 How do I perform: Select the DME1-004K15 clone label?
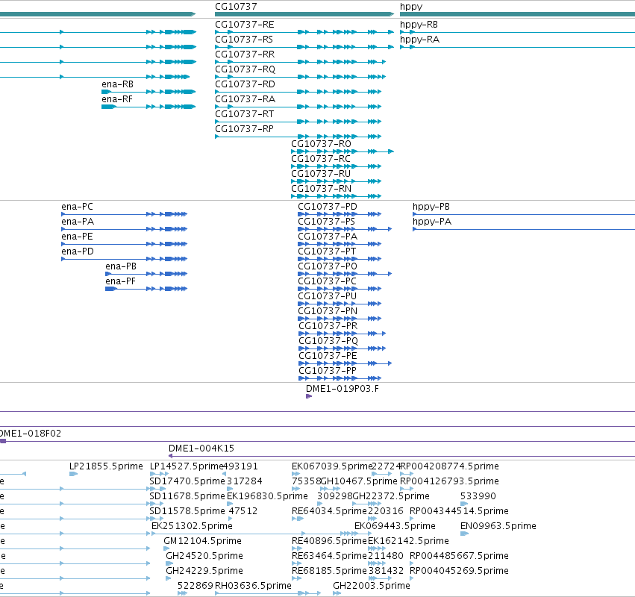click(201, 448)
